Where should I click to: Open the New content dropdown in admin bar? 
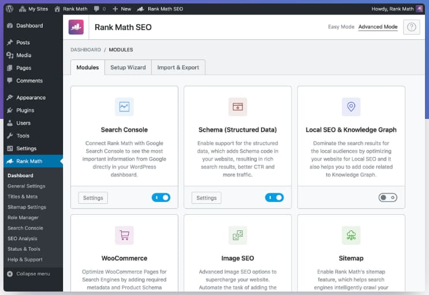coord(122,9)
